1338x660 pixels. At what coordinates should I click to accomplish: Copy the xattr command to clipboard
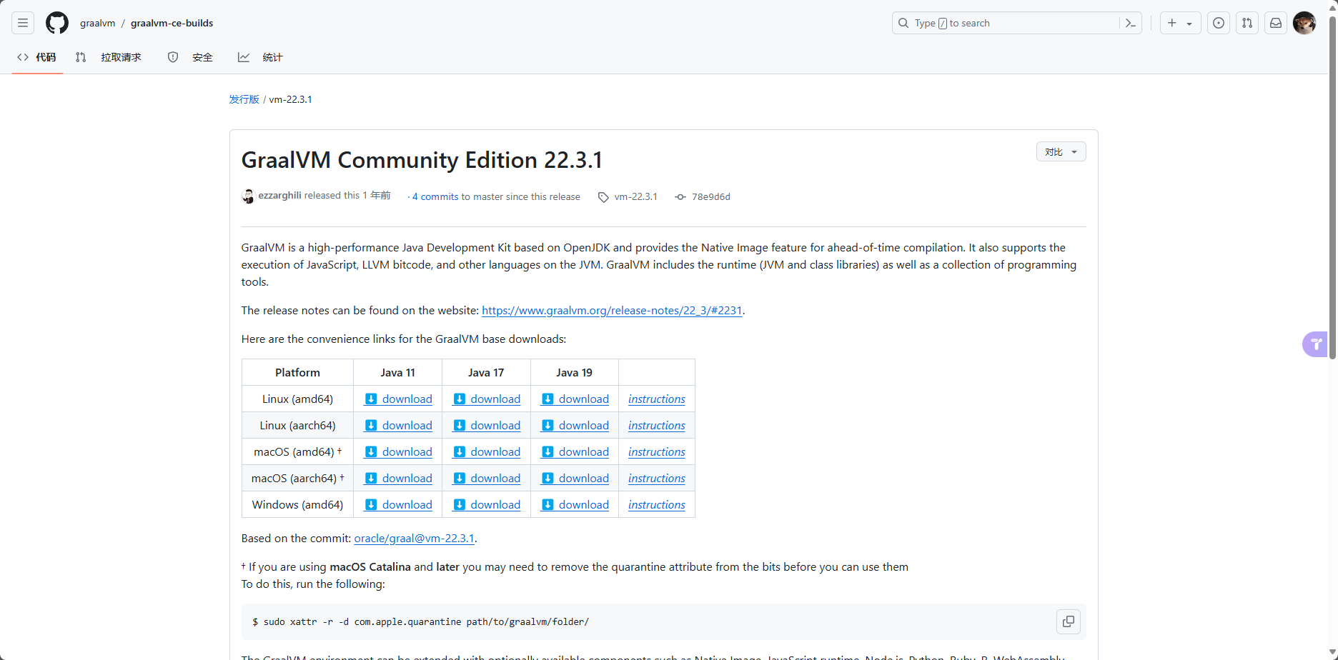tap(1068, 621)
